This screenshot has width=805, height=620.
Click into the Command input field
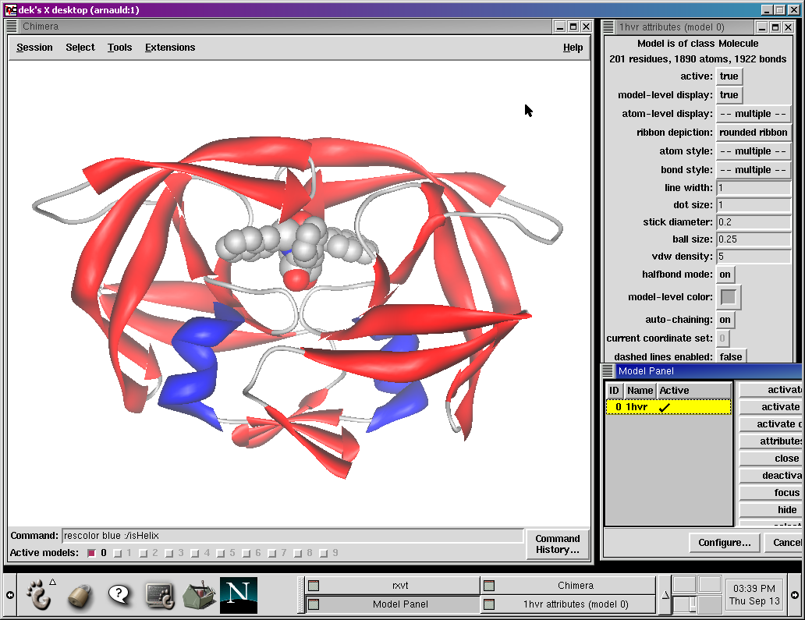(x=293, y=536)
